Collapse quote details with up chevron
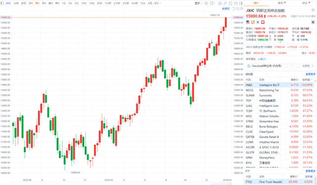The height and width of the screenshot is (185, 317). (280, 42)
